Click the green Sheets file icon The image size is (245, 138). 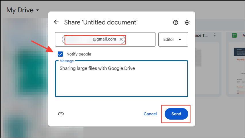[234, 35]
